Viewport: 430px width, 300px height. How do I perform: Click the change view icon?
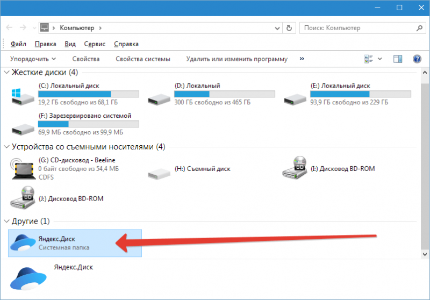point(368,59)
